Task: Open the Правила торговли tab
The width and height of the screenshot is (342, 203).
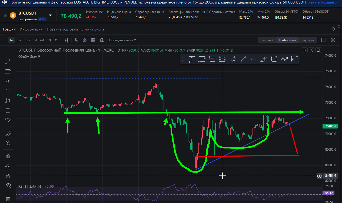Action: tap(62, 29)
